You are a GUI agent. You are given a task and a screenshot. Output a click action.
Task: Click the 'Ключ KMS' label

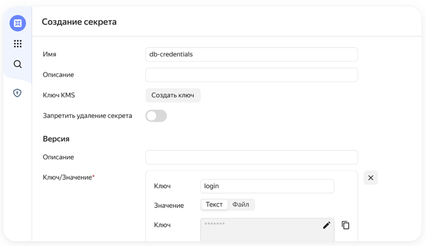[x=59, y=96]
